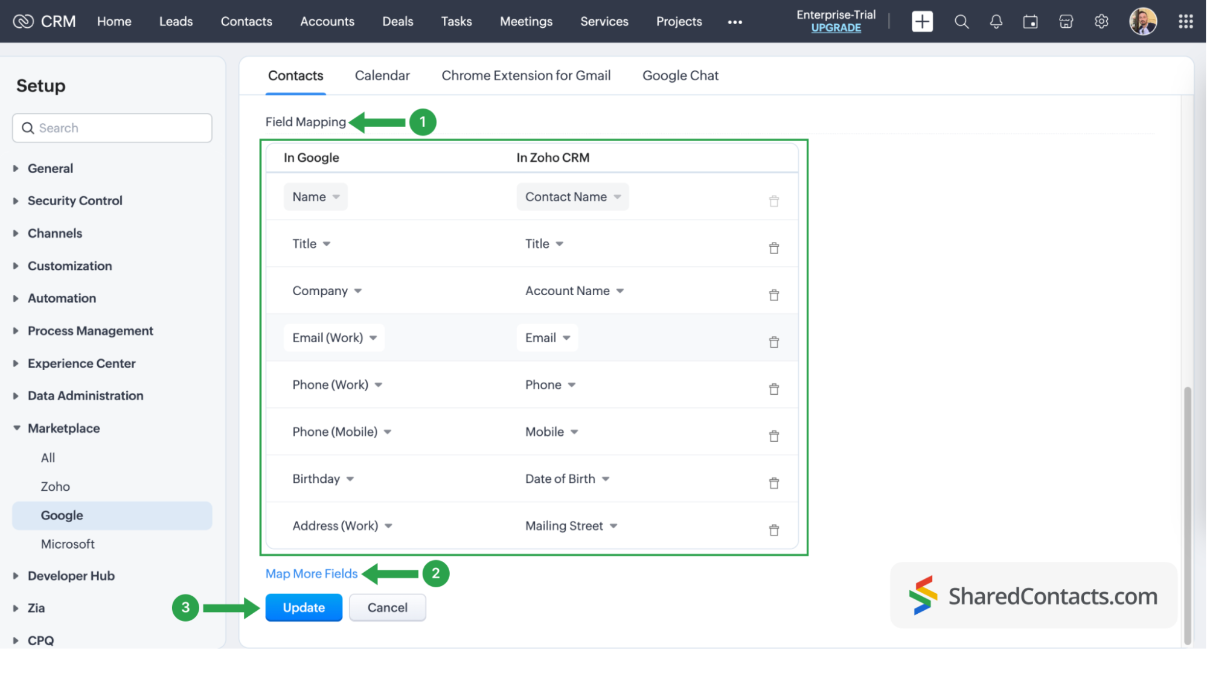Delete the Email (Work) mapping row

pos(773,342)
